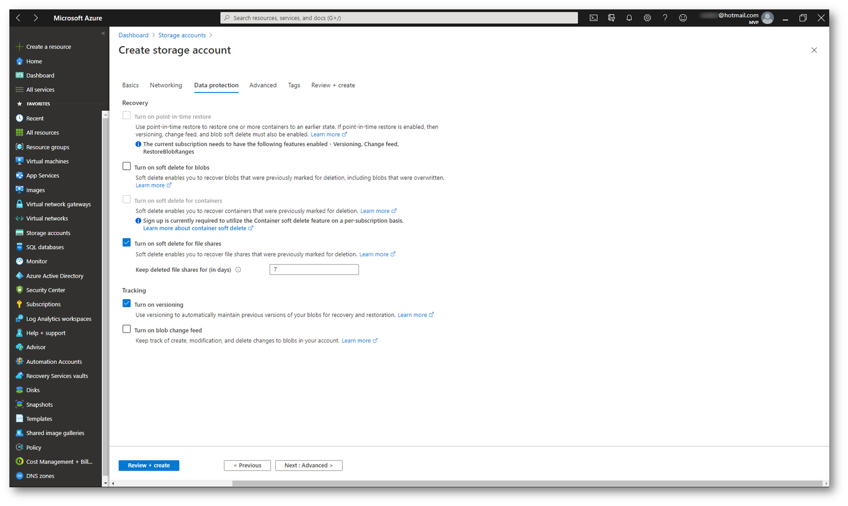The image size is (848, 506).
Task: Click the Azure Active Directory icon
Action: (x=19, y=276)
